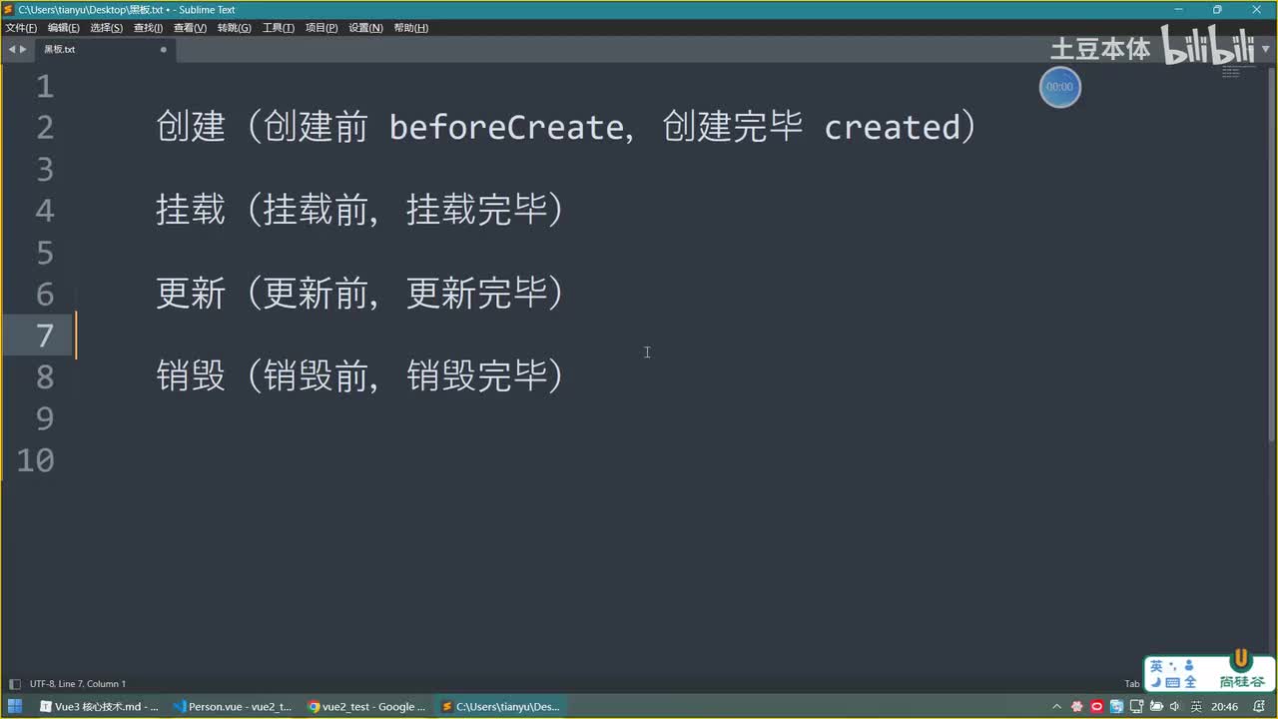1278x719 pixels.
Task: Open the 查找(I) menu
Action: click(x=148, y=28)
